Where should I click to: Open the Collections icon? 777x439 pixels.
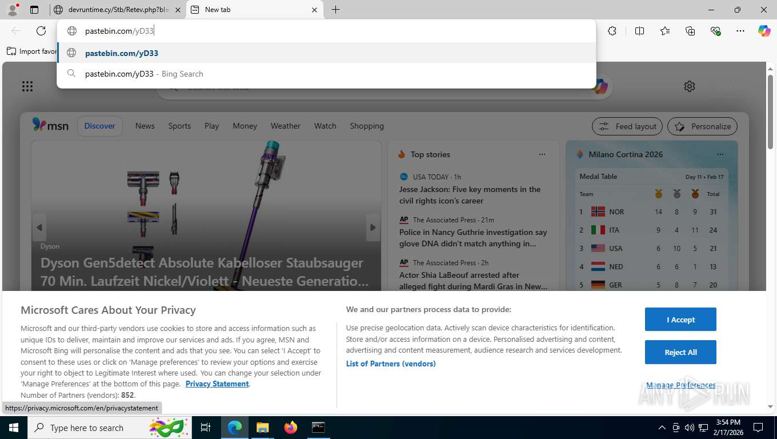pyautogui.click(x=690, y=31)
